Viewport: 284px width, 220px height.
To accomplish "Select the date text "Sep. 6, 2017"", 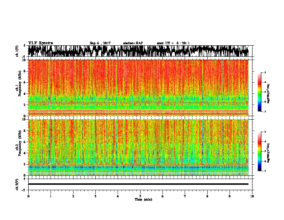I will 100,43.
